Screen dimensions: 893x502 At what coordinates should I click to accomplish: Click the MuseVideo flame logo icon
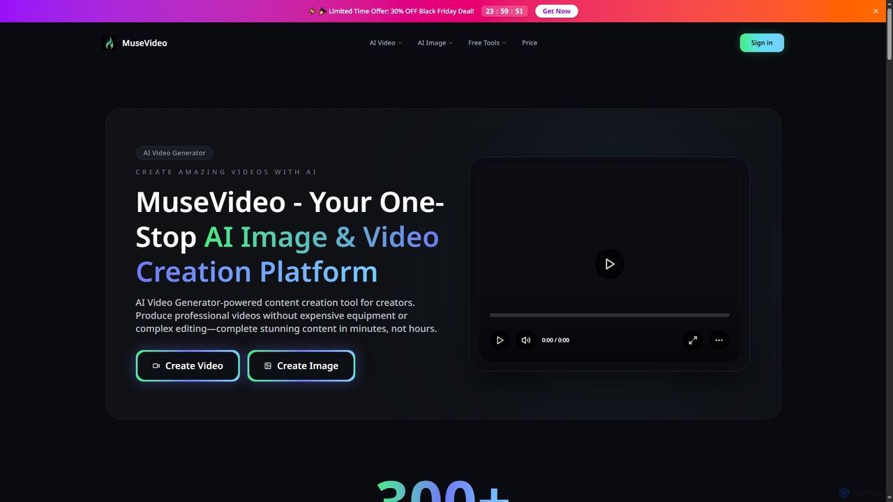109,43
